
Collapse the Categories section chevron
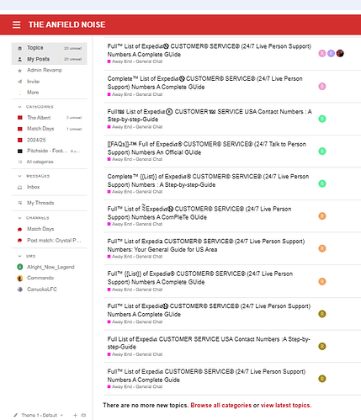pos(19,107)
